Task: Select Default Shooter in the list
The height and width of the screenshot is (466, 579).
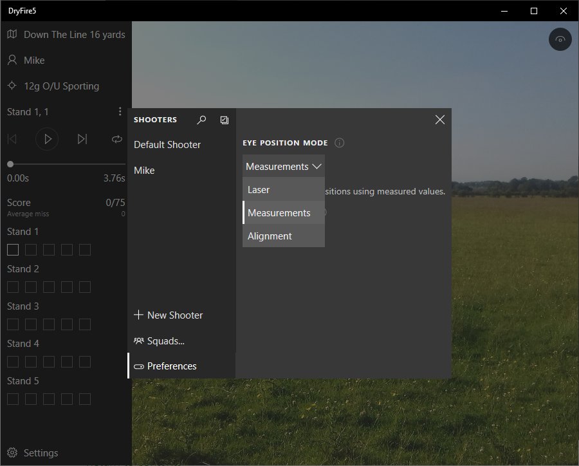Action: coord(167,145)
